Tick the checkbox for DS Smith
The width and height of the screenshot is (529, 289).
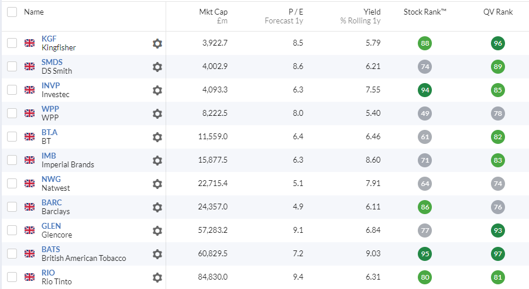12,67
